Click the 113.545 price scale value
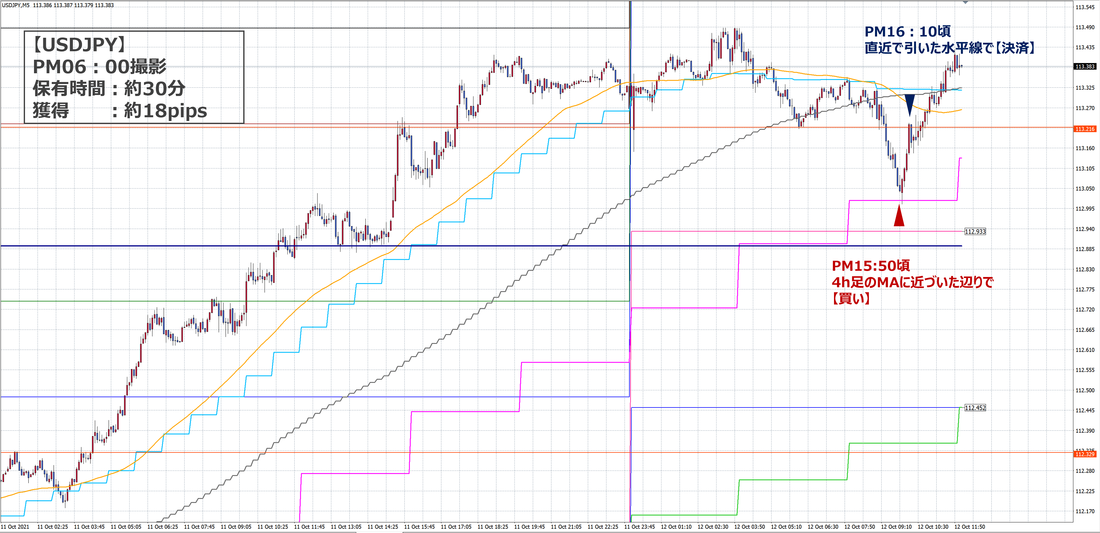Image resolution: width=1100 pixels, height=533 pixels. [1085, 7]
